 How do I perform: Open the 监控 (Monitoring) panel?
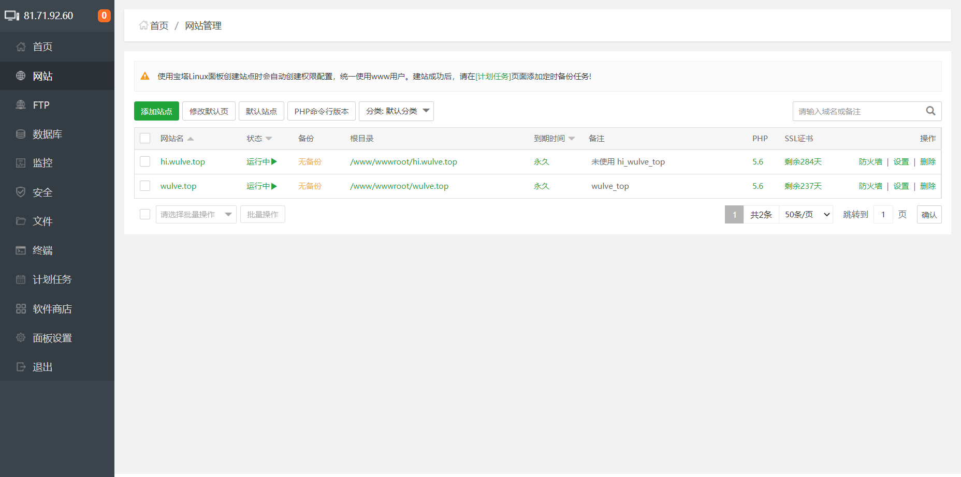tap(41, 163)
